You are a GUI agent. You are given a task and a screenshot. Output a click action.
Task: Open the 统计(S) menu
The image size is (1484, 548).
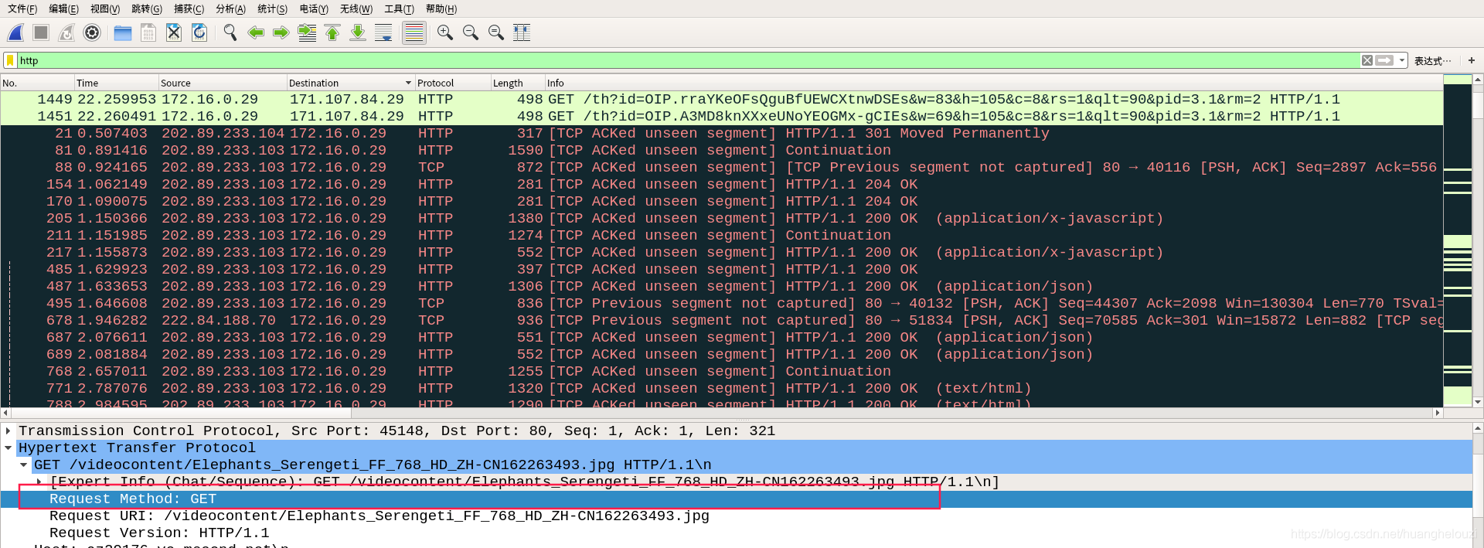(272, 9)
